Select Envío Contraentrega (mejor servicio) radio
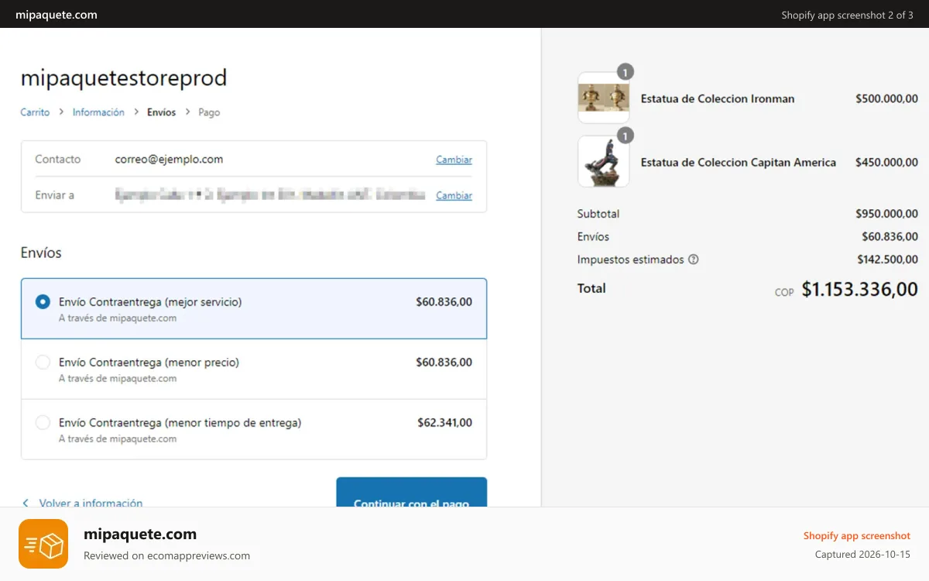Image resolution: width=929 pixels, height=581 pixels. click(43, 301)
